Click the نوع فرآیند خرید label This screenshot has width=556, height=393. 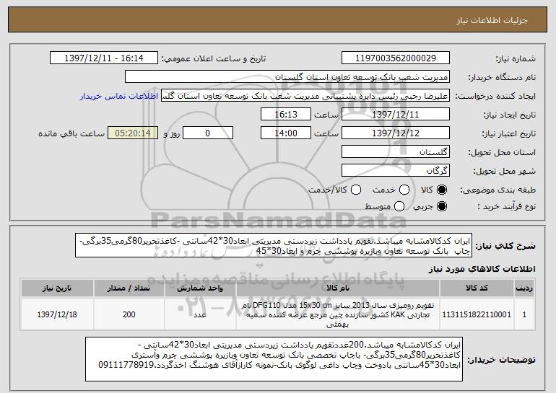[505, 206]
